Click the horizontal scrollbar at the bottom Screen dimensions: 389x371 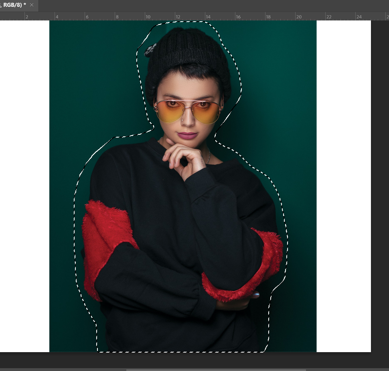(x=216, y=370)
